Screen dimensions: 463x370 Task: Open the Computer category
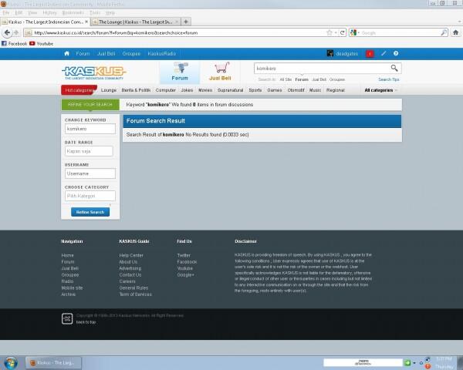pyautogui.click(x=166, y=90)
